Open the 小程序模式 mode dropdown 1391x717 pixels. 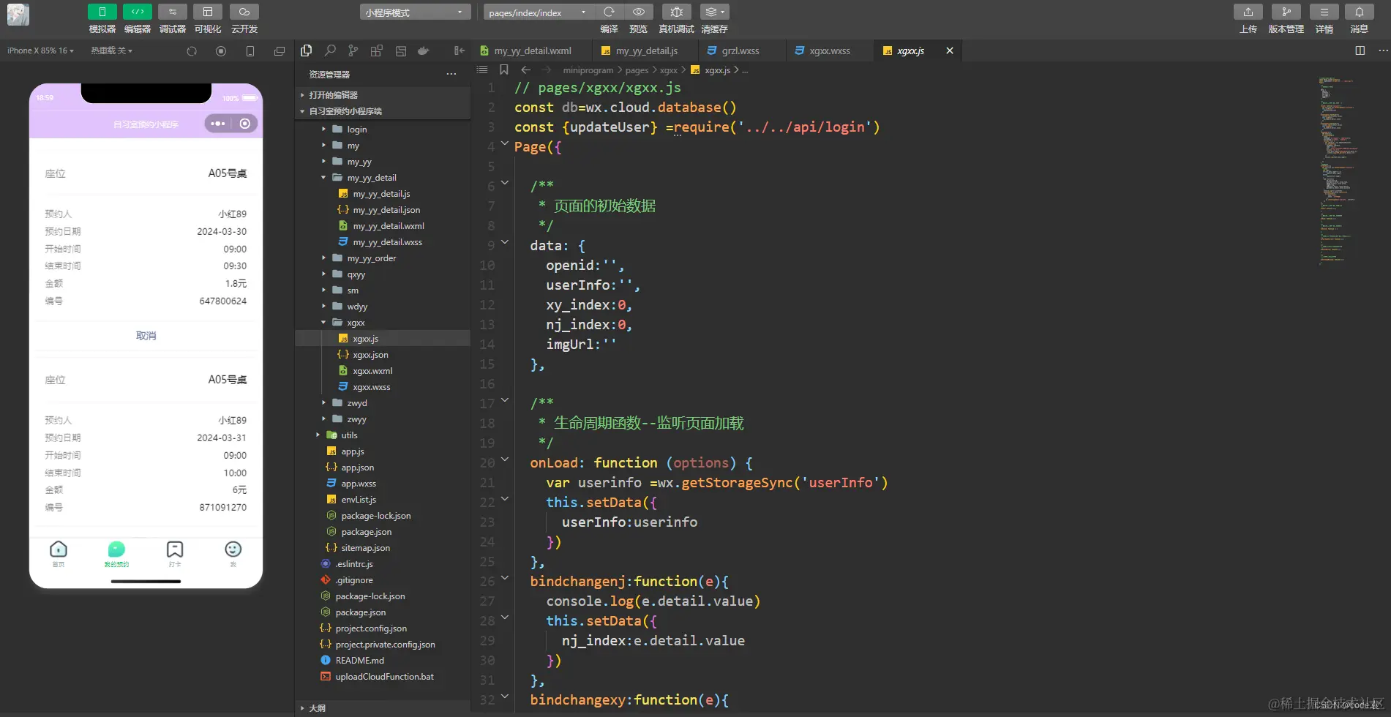[415, 12]
